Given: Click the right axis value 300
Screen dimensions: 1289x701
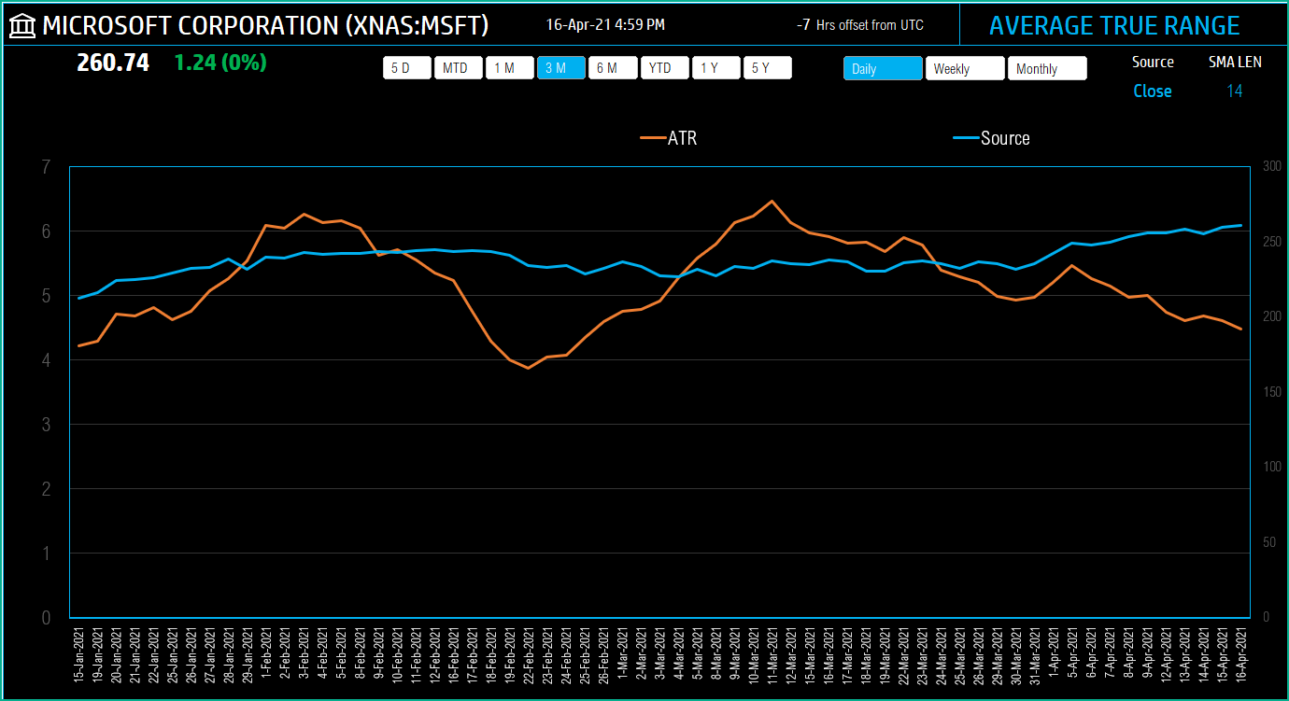Looking at the screenshot, I should pyautogui.click(x=1272, y=166).
